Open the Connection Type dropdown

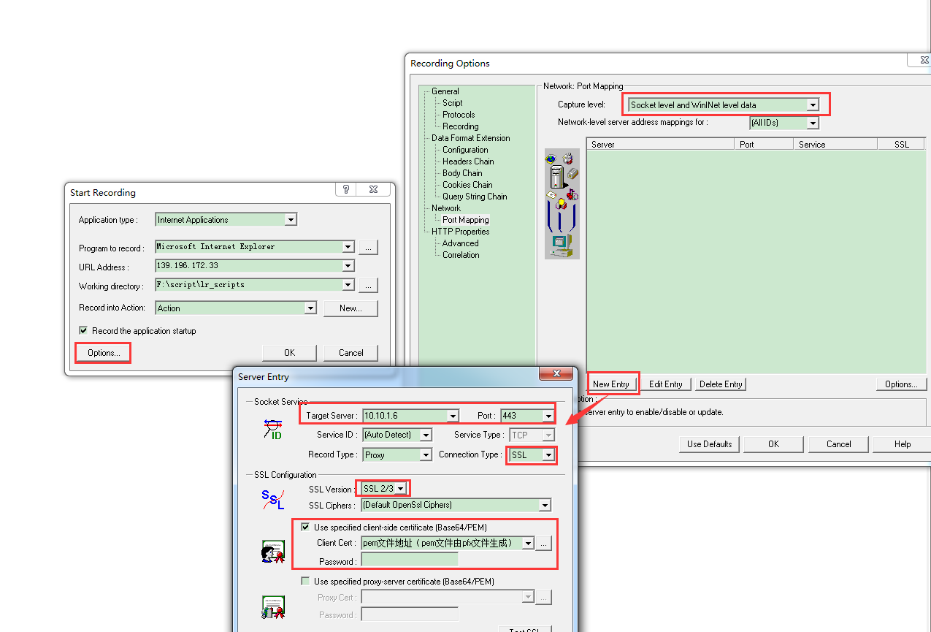point(548,455)
